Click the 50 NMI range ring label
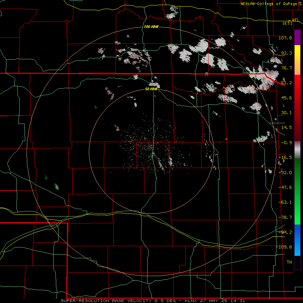The width and height of the screenshot is (303, 303). pos(151,89)
